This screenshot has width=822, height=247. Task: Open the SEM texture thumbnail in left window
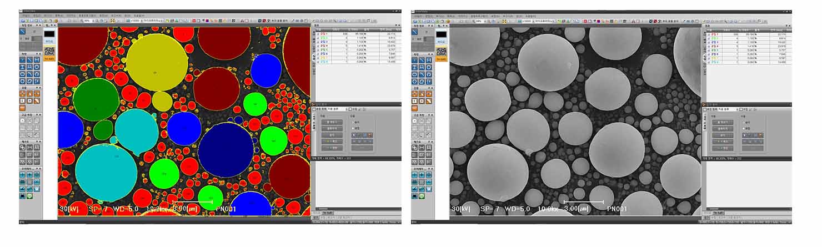point(49,51)
